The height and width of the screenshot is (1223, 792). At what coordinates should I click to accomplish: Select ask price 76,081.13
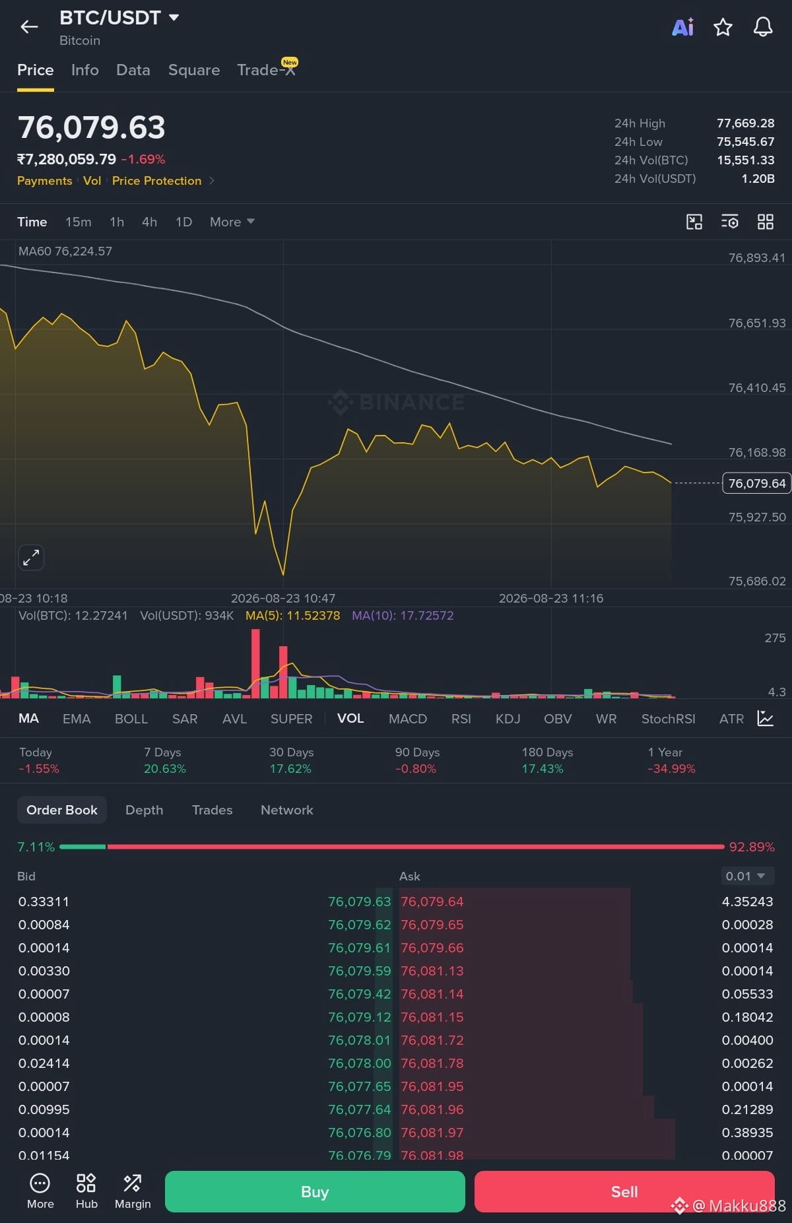point(432,971)
